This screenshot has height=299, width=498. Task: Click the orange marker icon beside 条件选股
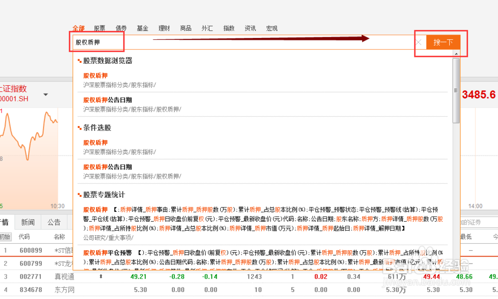[x=78, y=128]
